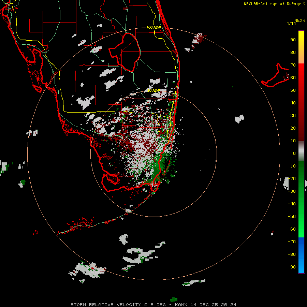Click the -10 knot scale value
The image size is (307, 307).
pos(292,166)
